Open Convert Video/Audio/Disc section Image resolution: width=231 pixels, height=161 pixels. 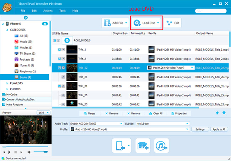click(x=26, y=99)
